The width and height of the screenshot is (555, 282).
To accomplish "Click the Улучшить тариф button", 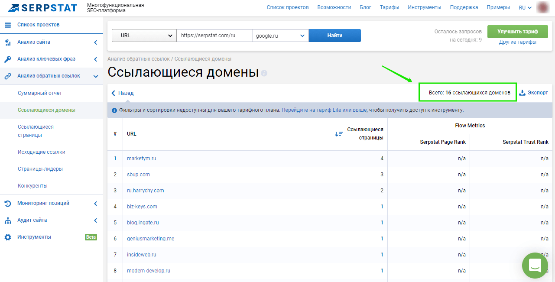I will (x=517, y=32).
